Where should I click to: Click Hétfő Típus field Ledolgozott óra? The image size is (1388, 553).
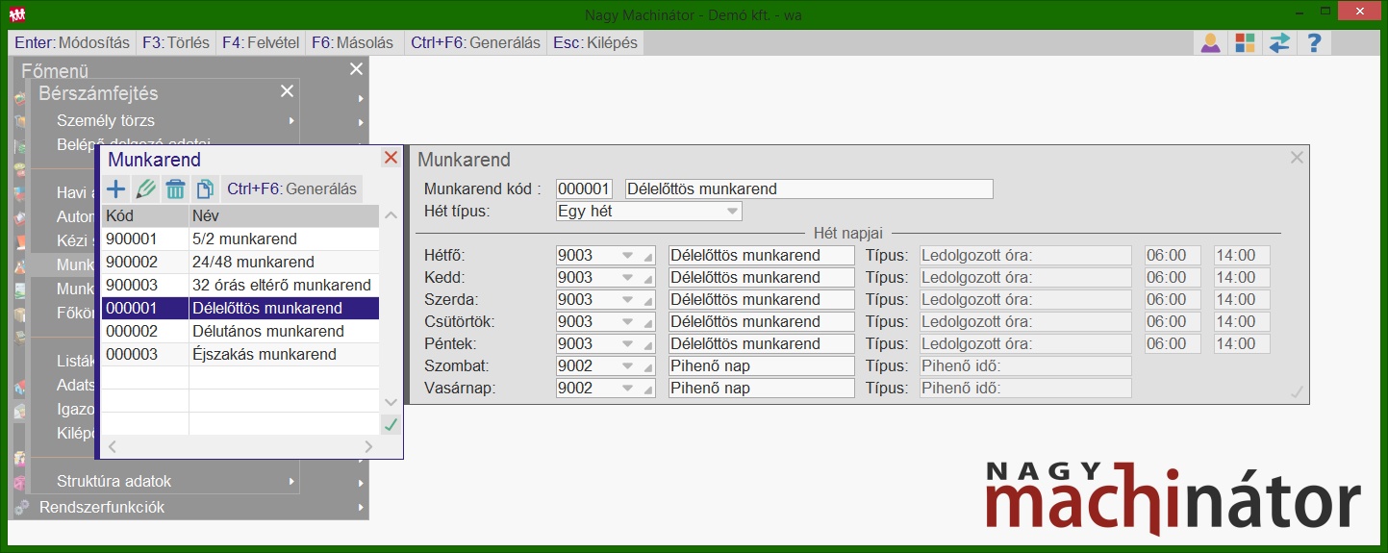click(1025, 255)
